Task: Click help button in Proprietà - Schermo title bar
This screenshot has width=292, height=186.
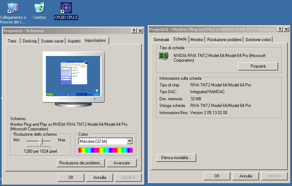Action: click(134, 31)
